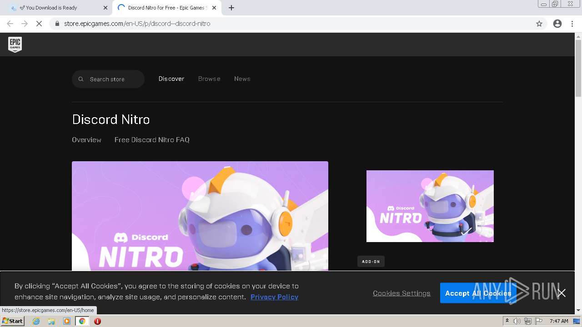582x327 pixels.
Task: Open the Free Discord Nitro FAQ tab
Action: [x=152, y=140]
